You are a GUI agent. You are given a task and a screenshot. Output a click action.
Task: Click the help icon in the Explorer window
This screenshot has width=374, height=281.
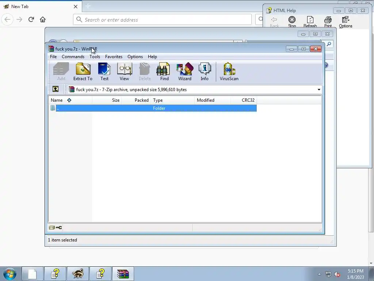[326, 65]
